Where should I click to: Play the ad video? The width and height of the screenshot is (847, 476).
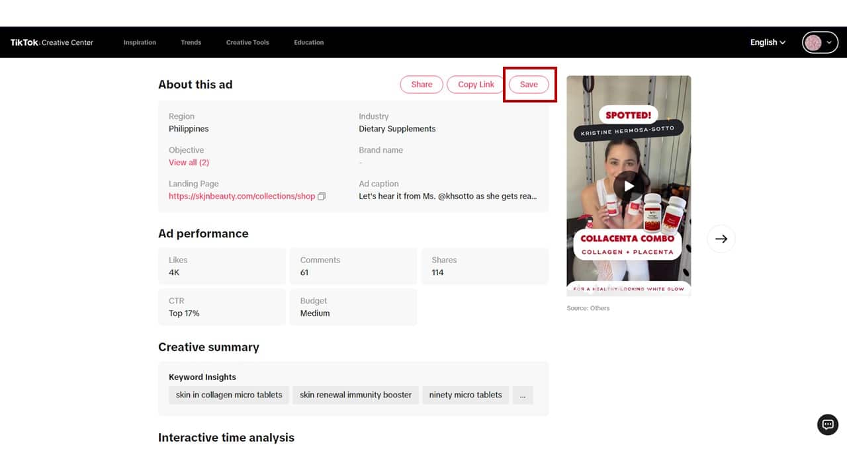pyautogui.click(x=629, y=186)
